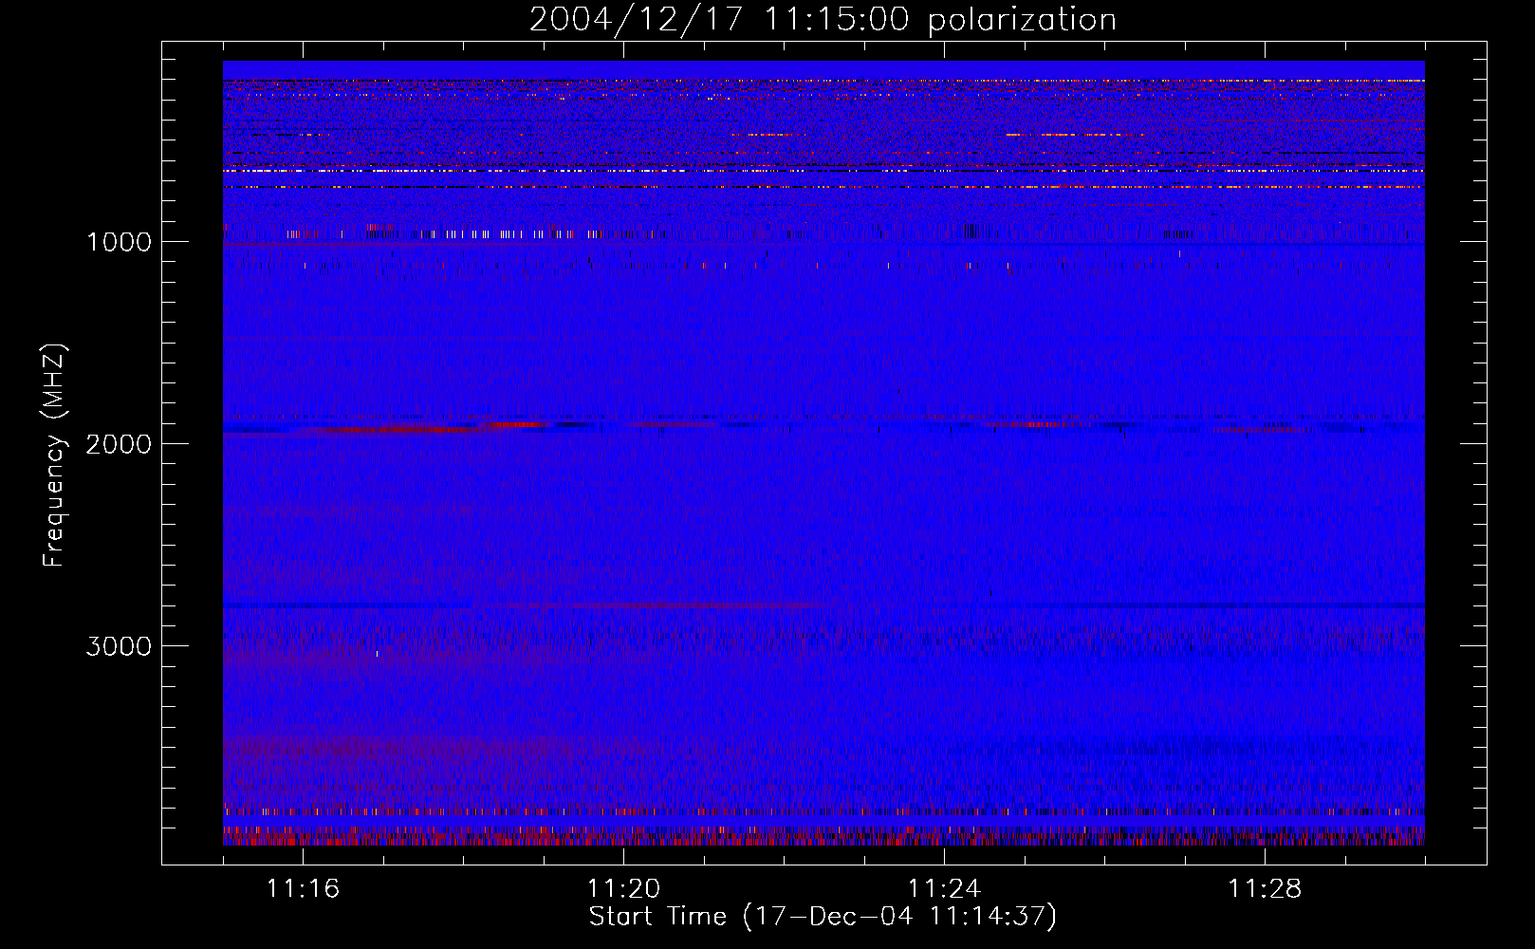This screenshot has width=1535, height=949.
Task: Click the 1000 frequency tick label
Action: [x=119, y=242]
